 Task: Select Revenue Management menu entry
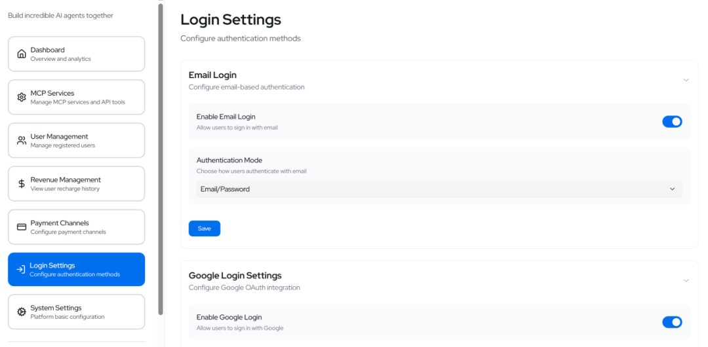pyautogui.click(x=76, y=184)
